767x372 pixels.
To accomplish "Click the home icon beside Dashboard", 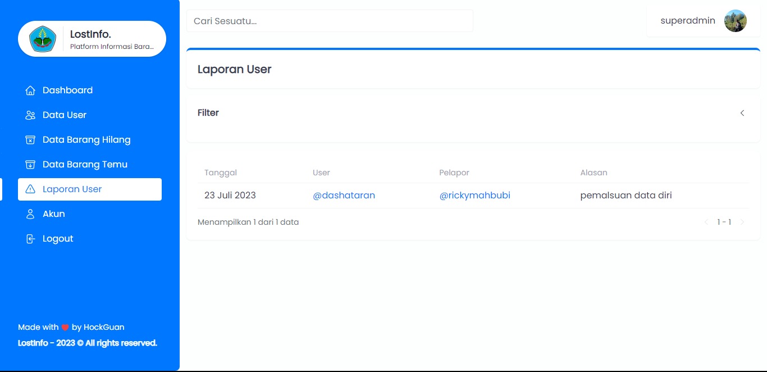I will click(30, 90).
